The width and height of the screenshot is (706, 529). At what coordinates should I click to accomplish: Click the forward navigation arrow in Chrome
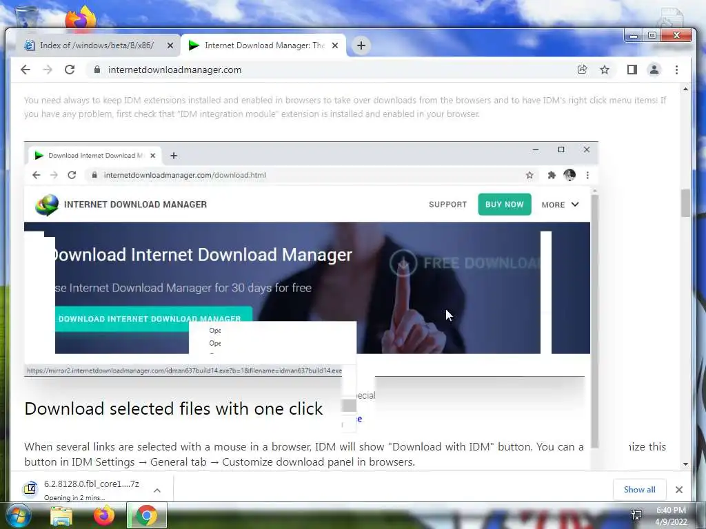(48, 70)
